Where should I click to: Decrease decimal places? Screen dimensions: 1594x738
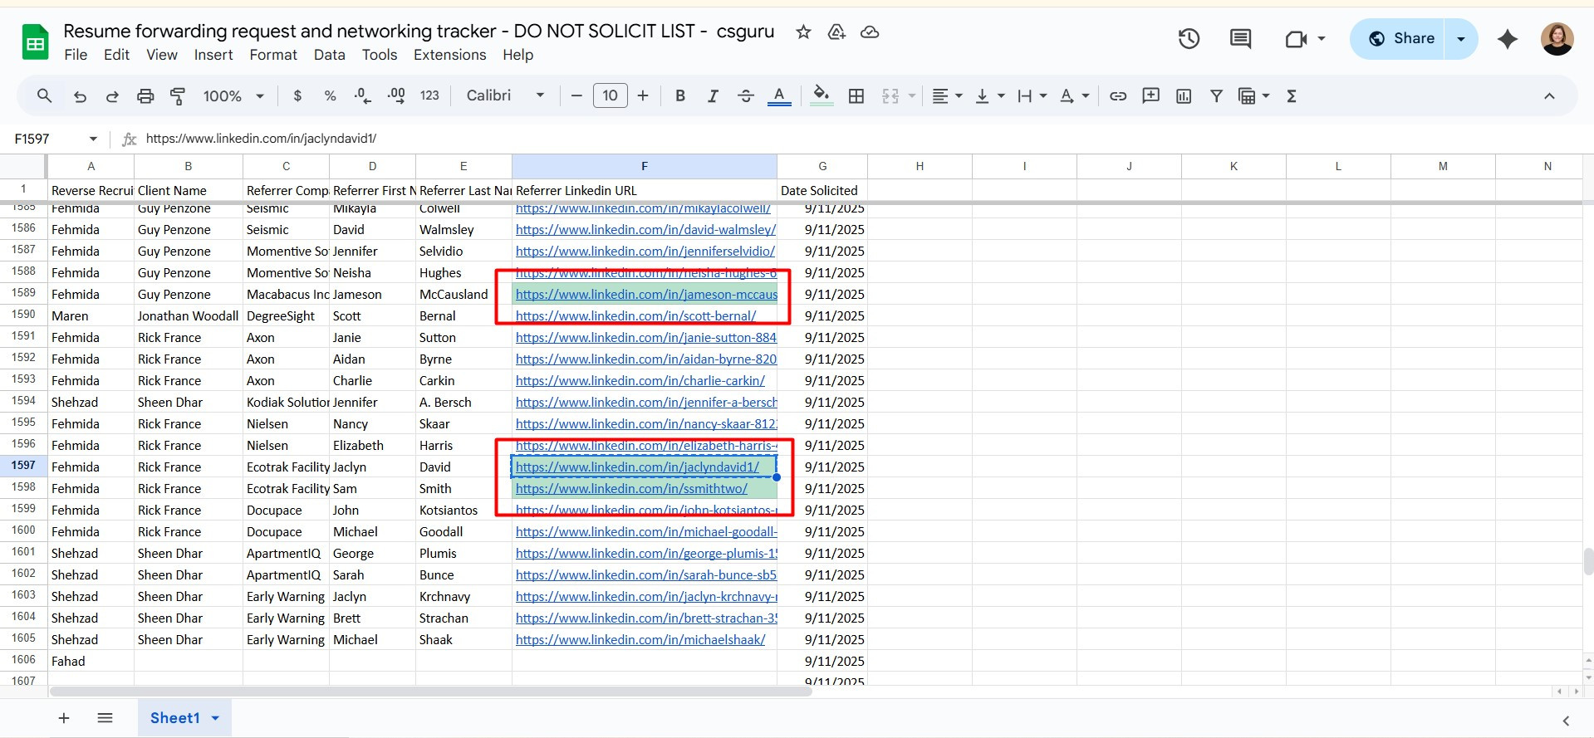pos(362,95)
